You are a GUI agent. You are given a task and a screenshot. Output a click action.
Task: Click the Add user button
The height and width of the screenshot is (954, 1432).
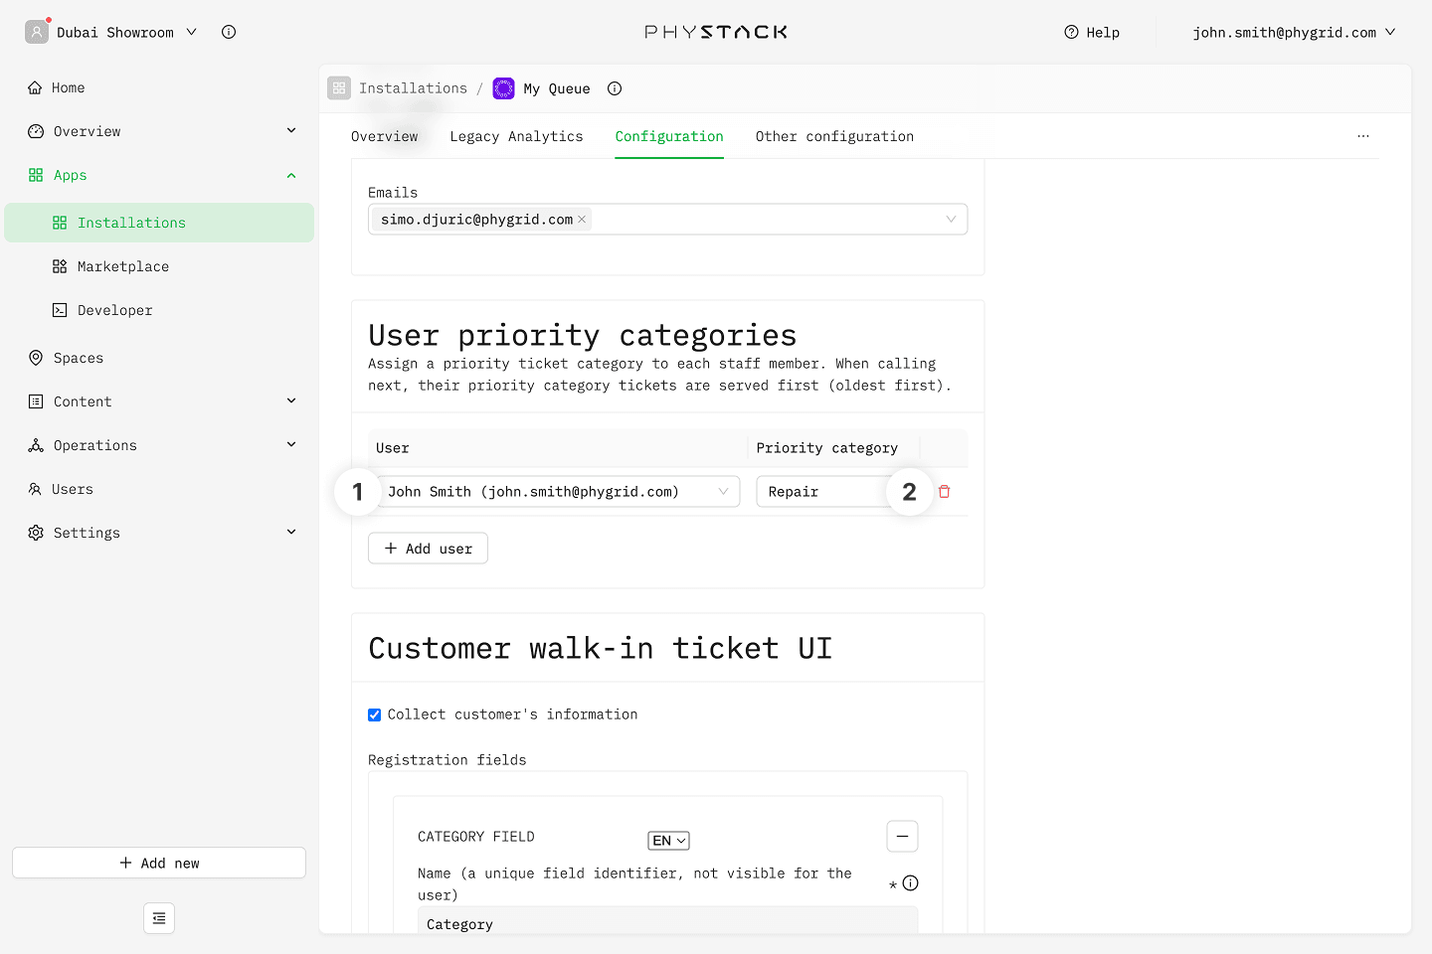point(428,549)
